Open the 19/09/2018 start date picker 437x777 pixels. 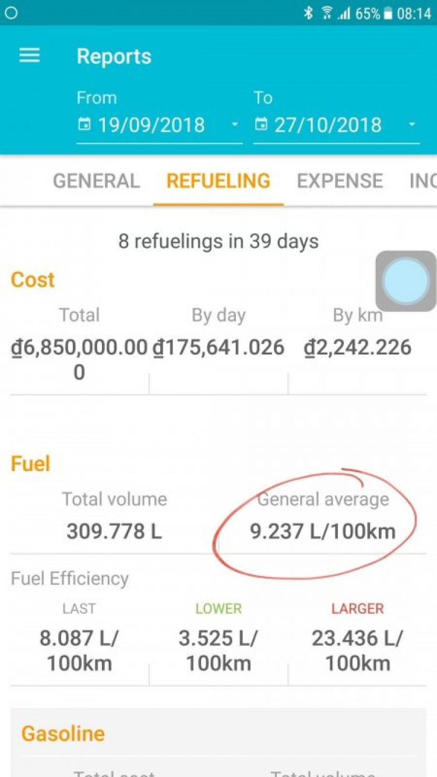click(159, 125)
